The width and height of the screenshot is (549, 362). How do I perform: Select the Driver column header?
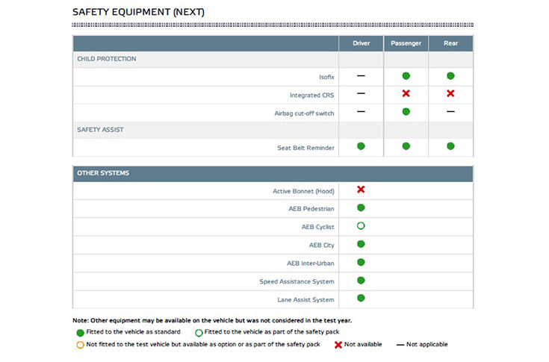tap(361, 43)
